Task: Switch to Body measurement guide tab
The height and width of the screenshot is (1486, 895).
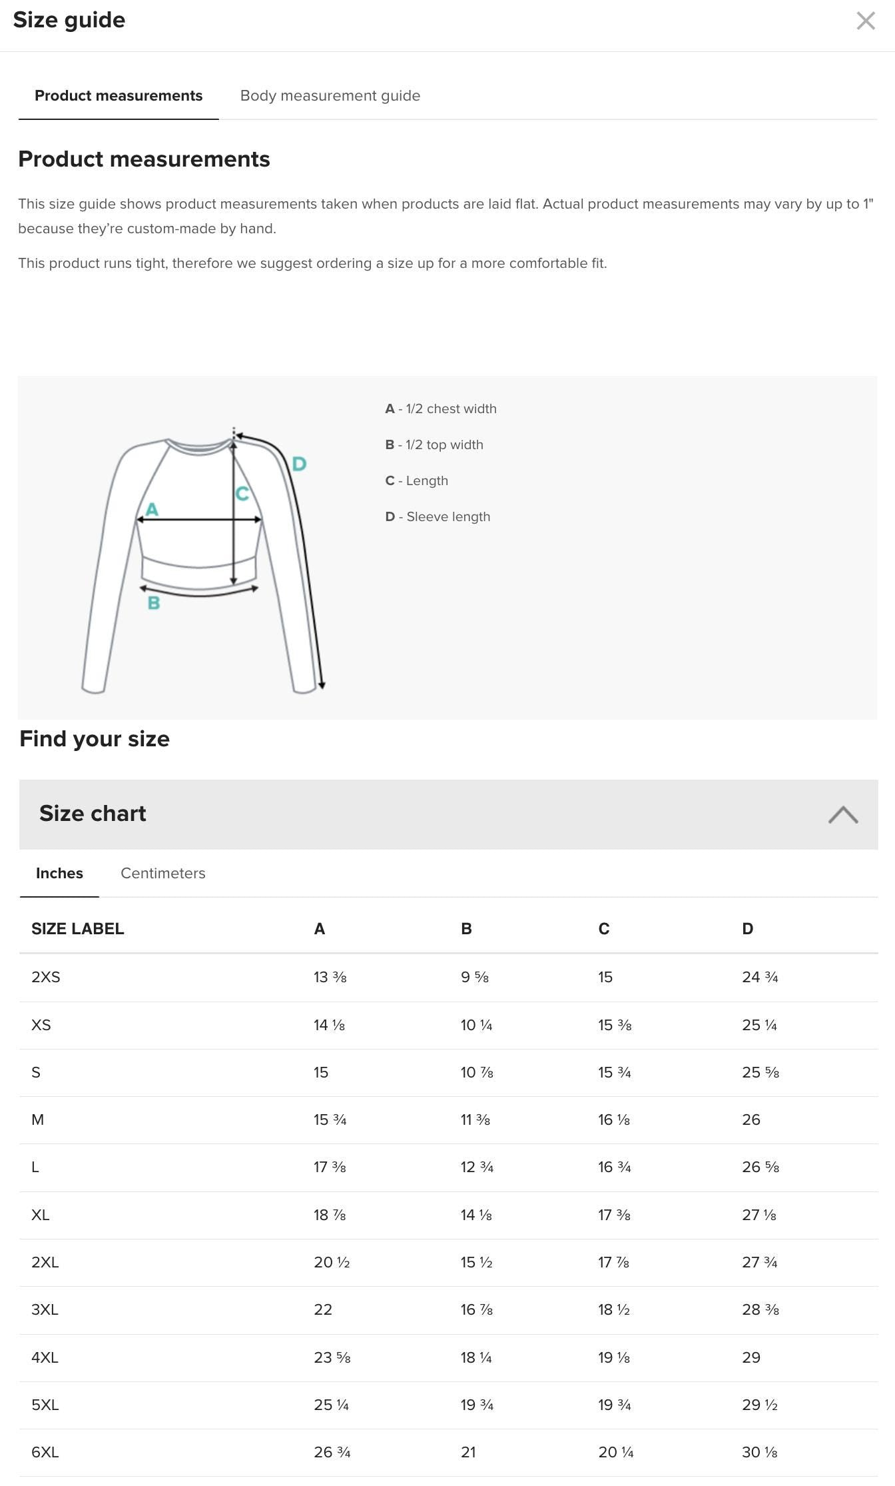Action: pos(330,96)
